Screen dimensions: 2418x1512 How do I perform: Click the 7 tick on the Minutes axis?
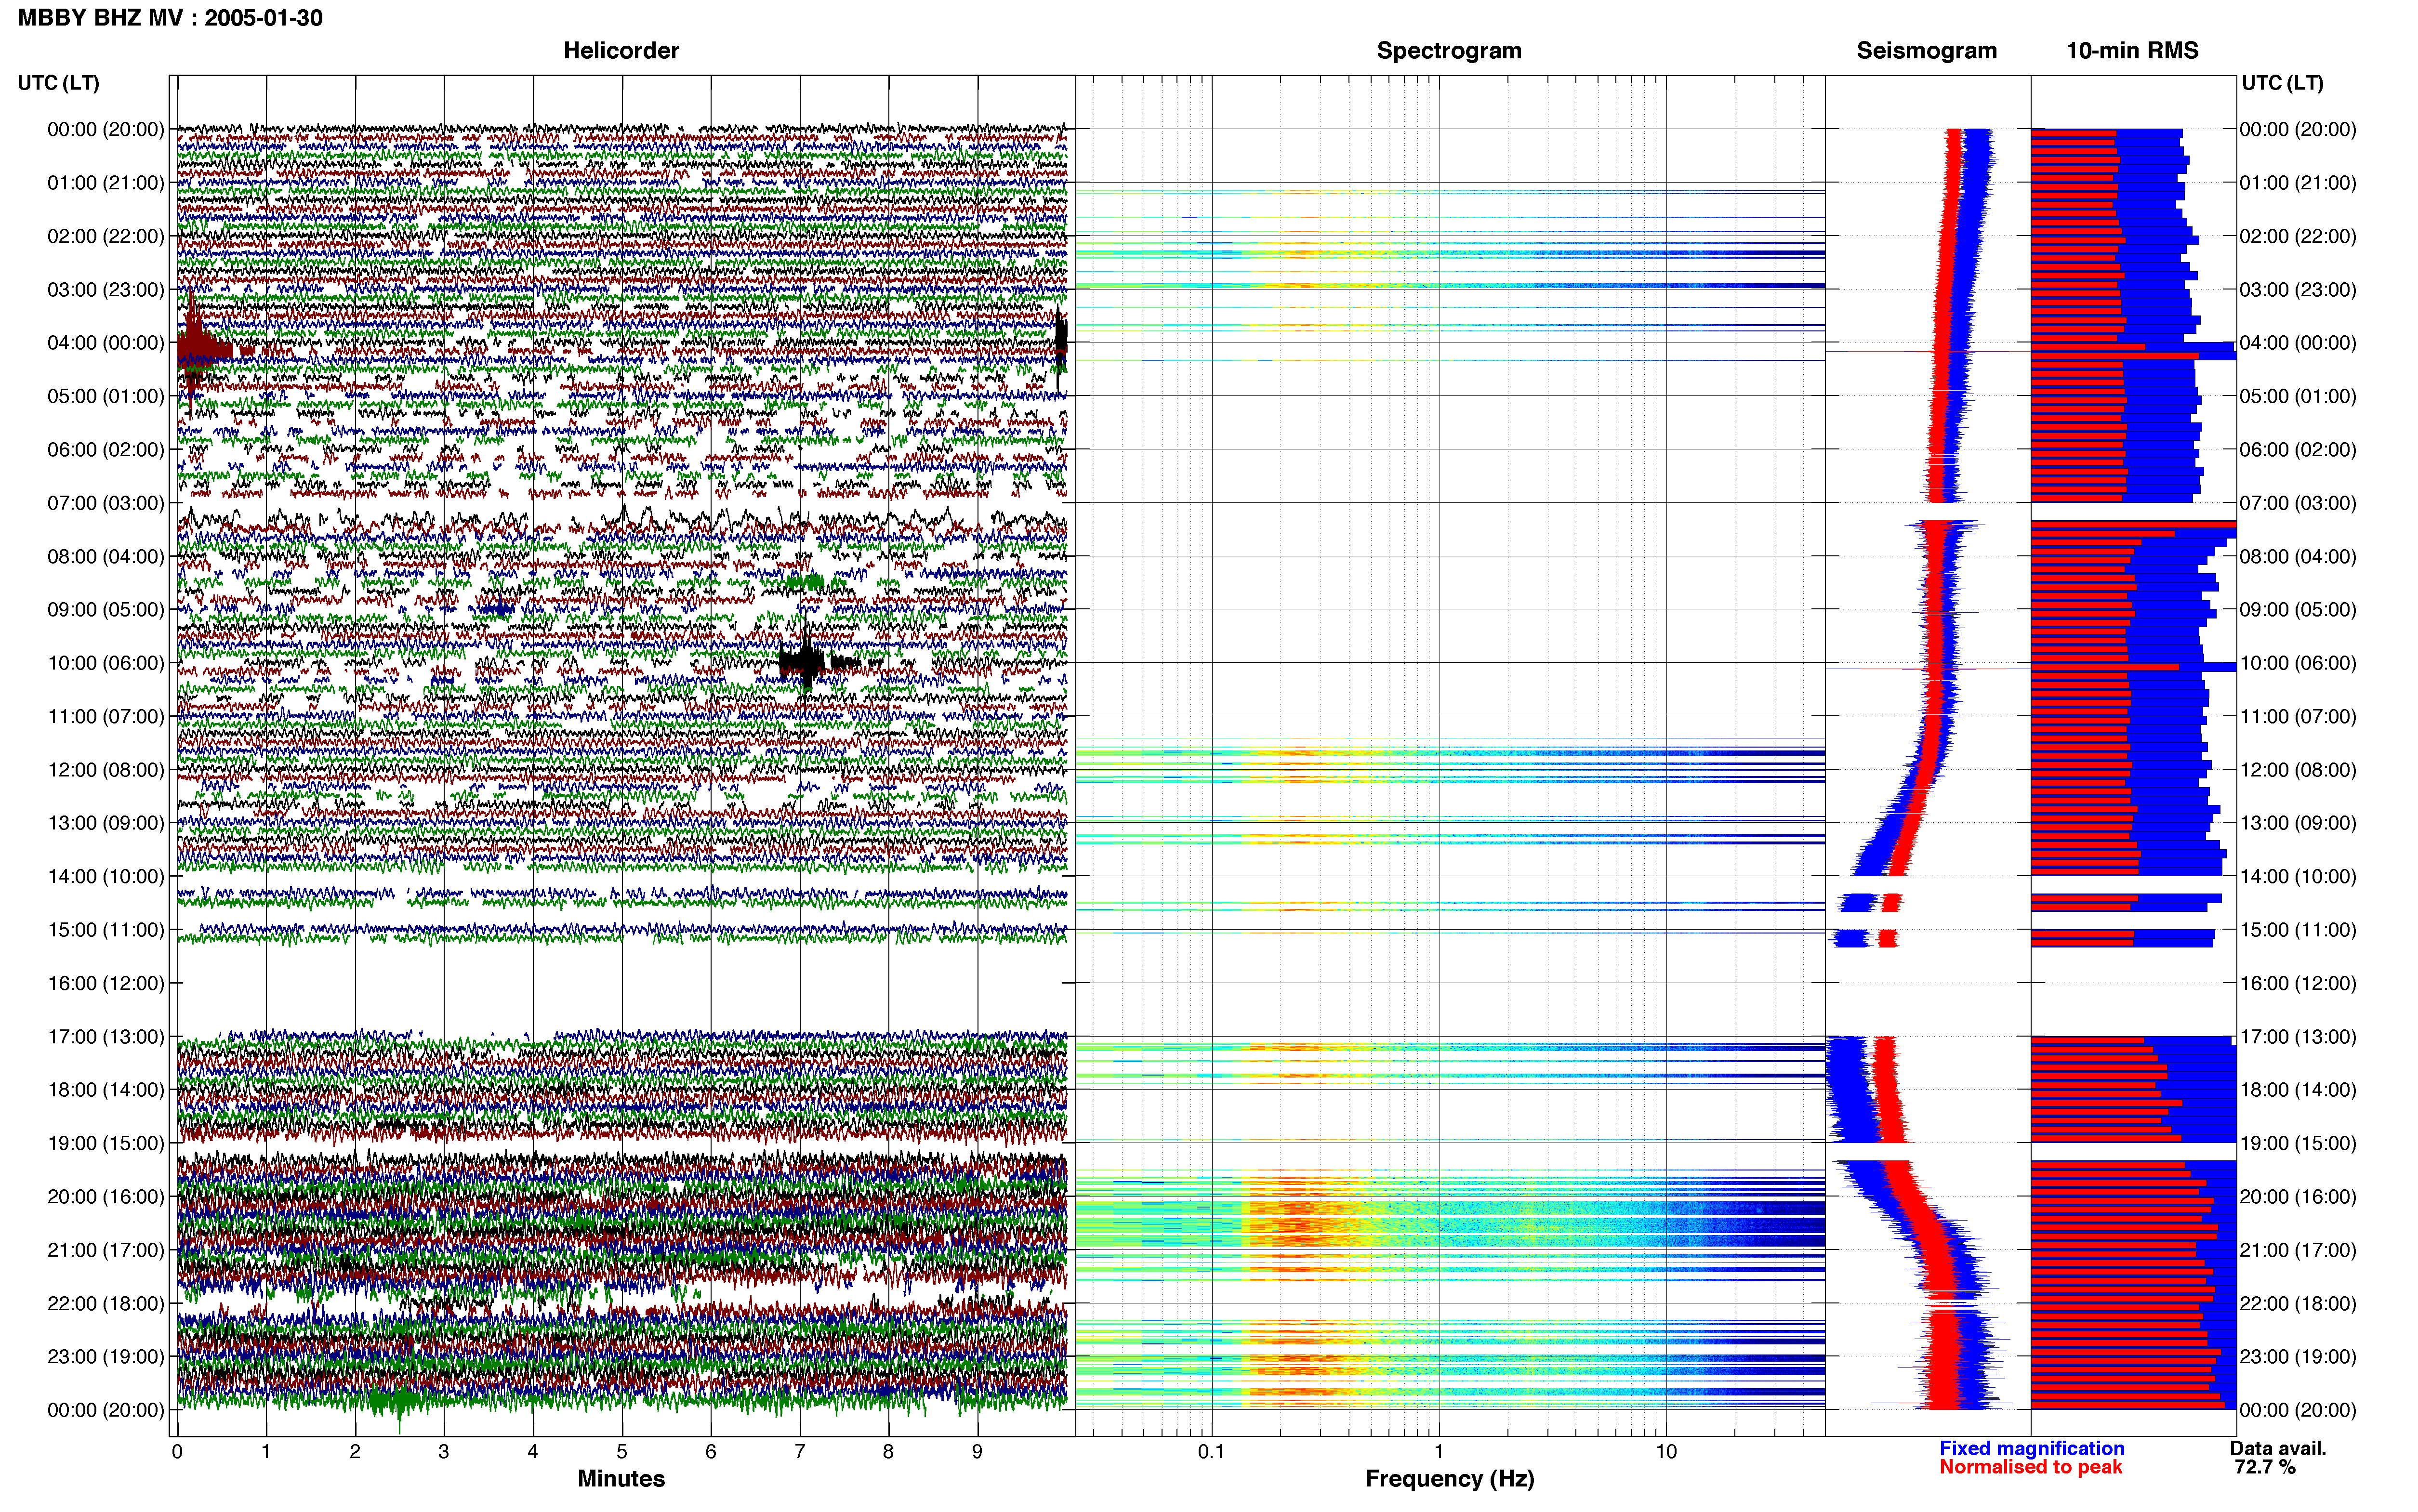click(x=800, y=1451)
